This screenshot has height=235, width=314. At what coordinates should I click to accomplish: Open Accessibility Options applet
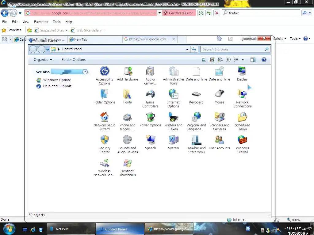[x=104, y=76]
